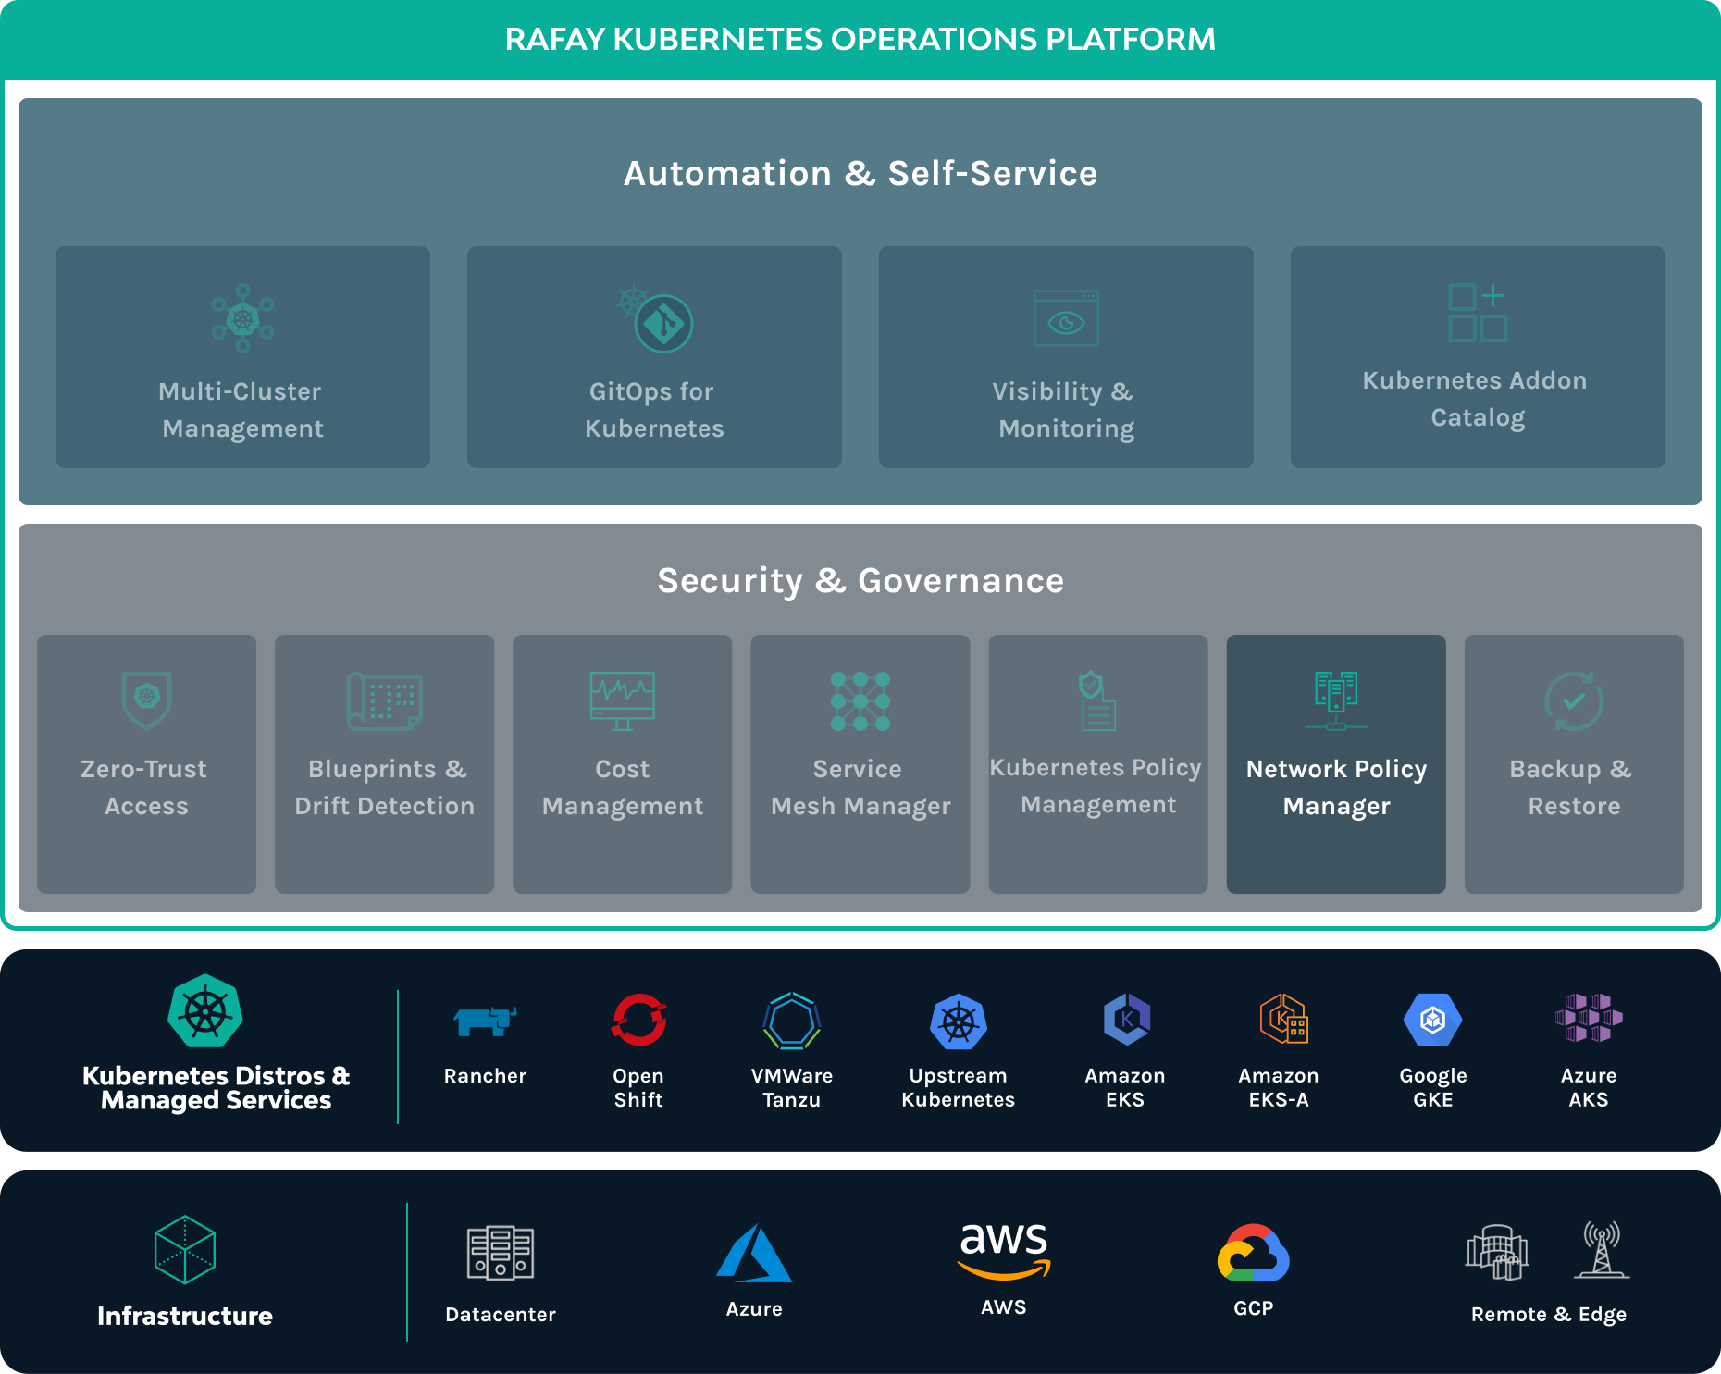
Task: Select the Network Policy Manager label
Action: (x=1336, y=787)
